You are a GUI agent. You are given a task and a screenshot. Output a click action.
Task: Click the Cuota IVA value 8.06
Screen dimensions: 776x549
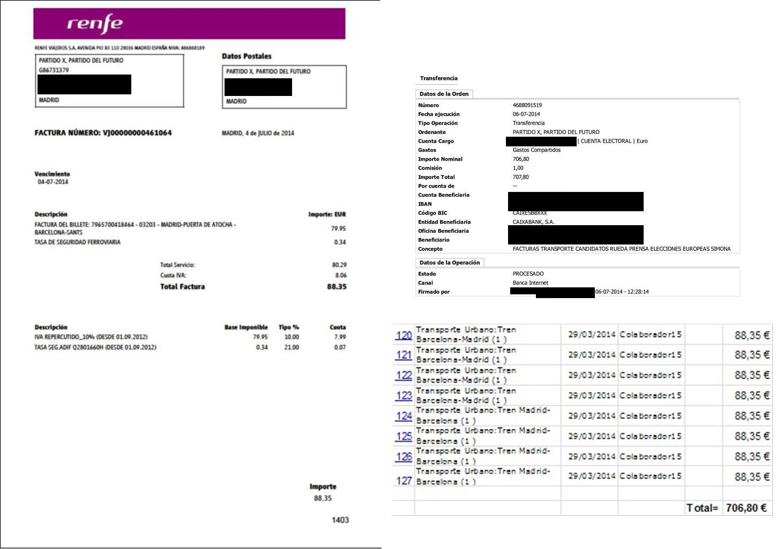coord(341,275)
